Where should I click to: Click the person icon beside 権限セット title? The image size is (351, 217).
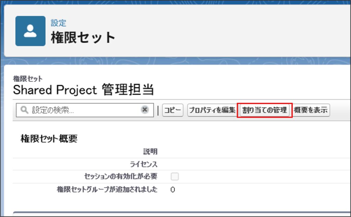[x=30, y=31]
